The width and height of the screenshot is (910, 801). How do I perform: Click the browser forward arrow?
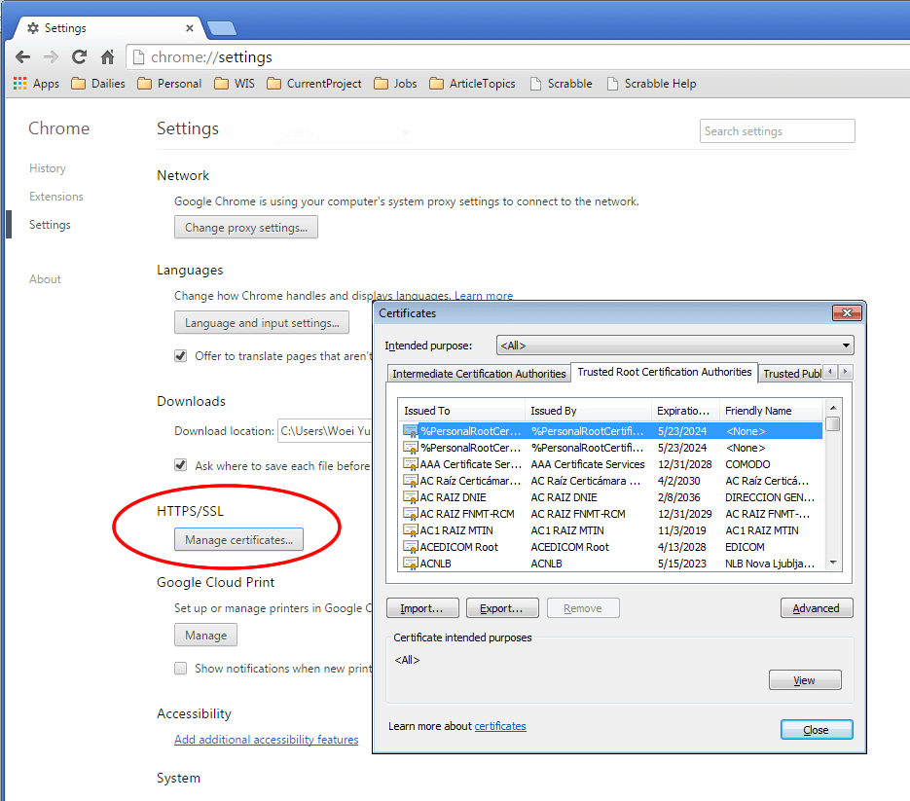[x=51, y=56]
